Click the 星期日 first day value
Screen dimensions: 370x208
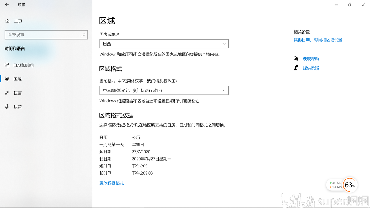pyautogui.click(x=138, y=145)
